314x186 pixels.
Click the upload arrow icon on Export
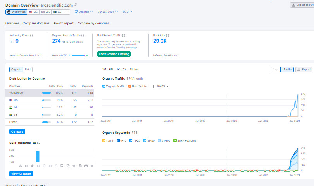299,70
